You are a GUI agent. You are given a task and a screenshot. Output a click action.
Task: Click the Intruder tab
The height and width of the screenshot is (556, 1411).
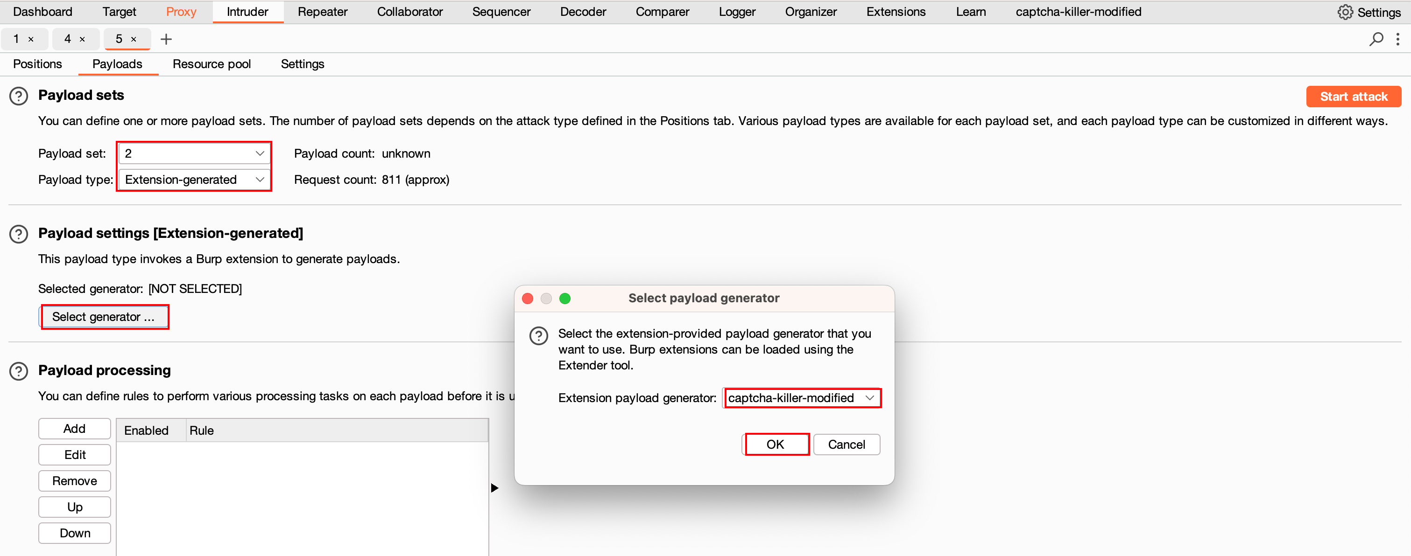(248, 13)
